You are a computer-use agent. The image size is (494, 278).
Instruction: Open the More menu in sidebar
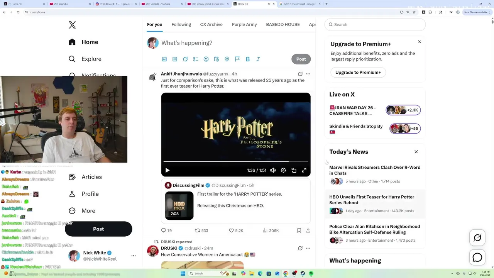[x=82, y=211]
